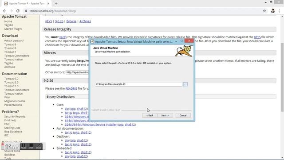Open a new browser tab
The width and height of the screenshot is (284, 160).
pyautogui.click(x=56, y=4)
